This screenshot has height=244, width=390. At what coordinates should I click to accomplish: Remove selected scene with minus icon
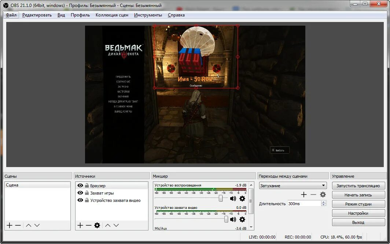pyautogui.click(x=18, y=225)
